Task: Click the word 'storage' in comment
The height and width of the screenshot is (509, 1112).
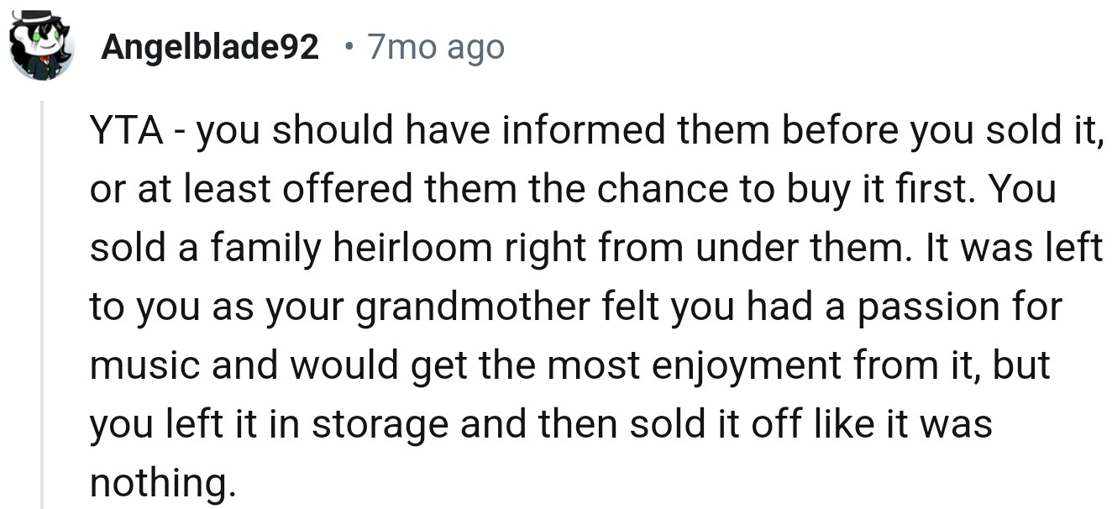Action: pyautogui.click(x=380, y=423)
